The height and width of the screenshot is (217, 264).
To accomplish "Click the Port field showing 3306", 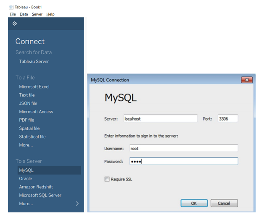I will 227,119.
